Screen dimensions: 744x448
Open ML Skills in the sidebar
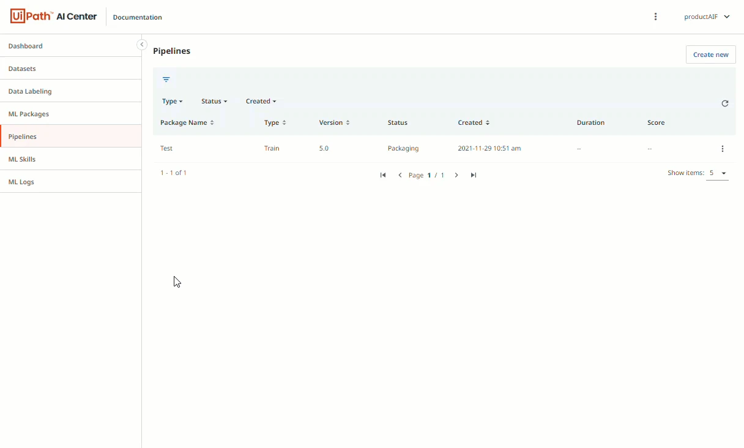71,159
